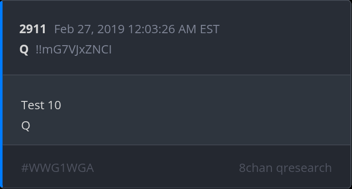Click empty footer space beside #WWG1WGA

pos(166,168)
